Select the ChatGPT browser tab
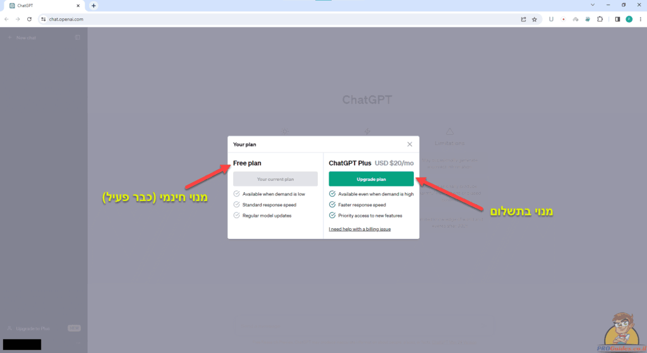This screenshot has height=353, width=647. [44, 6]
